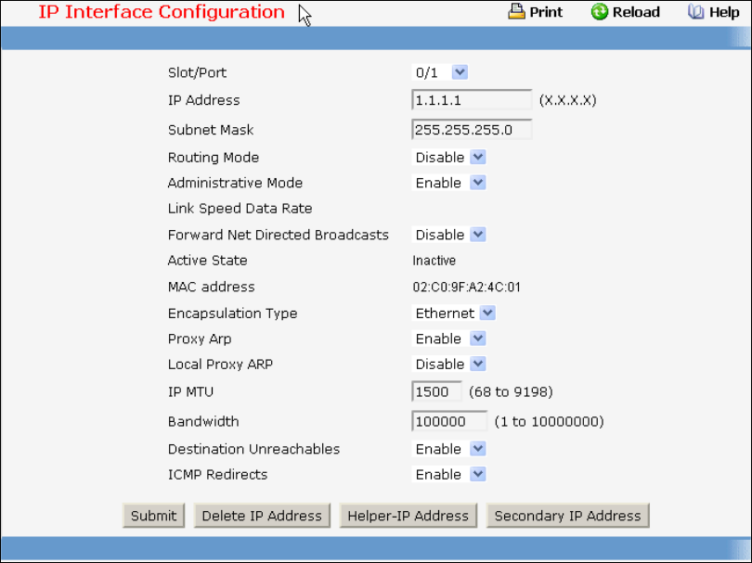Click the Link Speed Data Rate label
The width and height of the screenshot is (752, 563).
240,209
